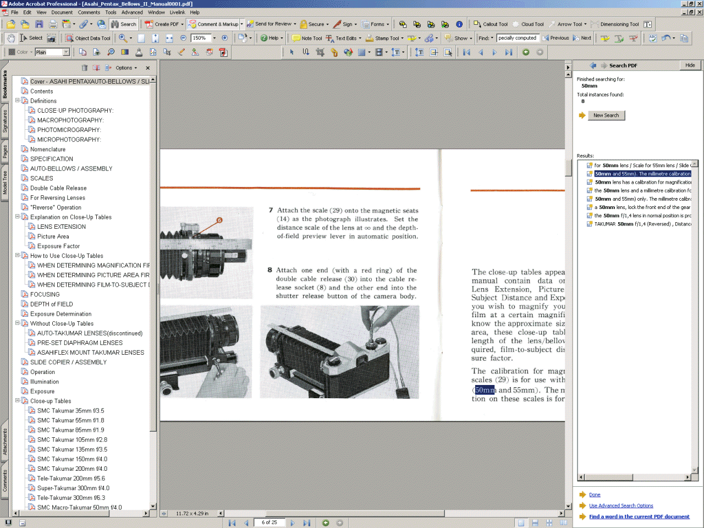This screenshot has height=528, width=704.
Task: Click the Find text input field
Action: coord(518,38)
